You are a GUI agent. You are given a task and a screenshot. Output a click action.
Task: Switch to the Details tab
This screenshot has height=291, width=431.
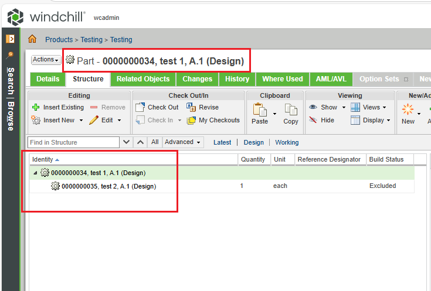(x=48, y=79)
